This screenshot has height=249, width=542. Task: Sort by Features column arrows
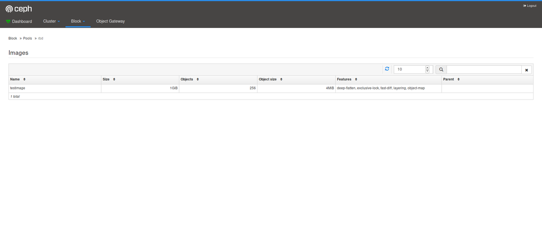[356, 80]
